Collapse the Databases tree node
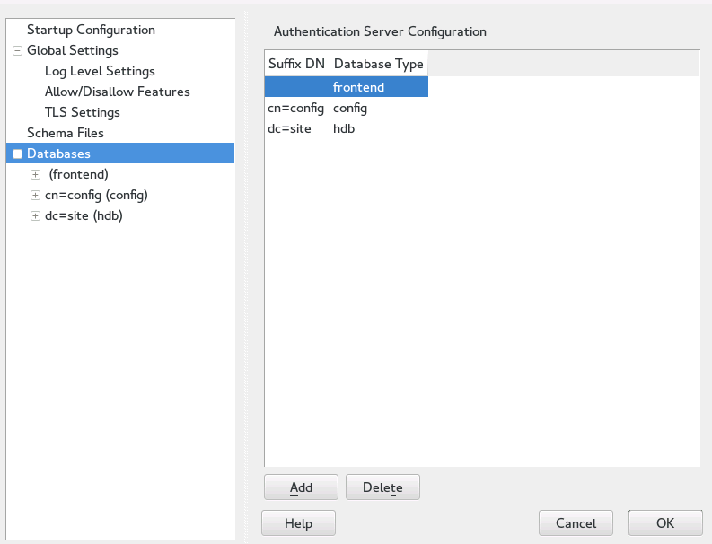 [18, 154]
